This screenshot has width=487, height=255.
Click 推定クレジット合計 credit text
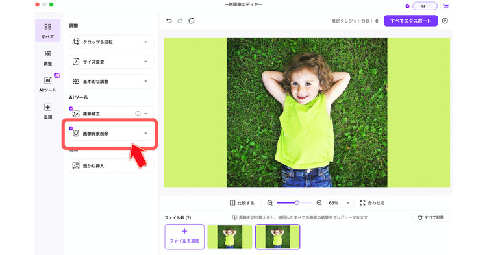click(355, 21)
